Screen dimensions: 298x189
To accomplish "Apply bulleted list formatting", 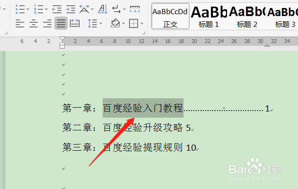I will [20, 9].
